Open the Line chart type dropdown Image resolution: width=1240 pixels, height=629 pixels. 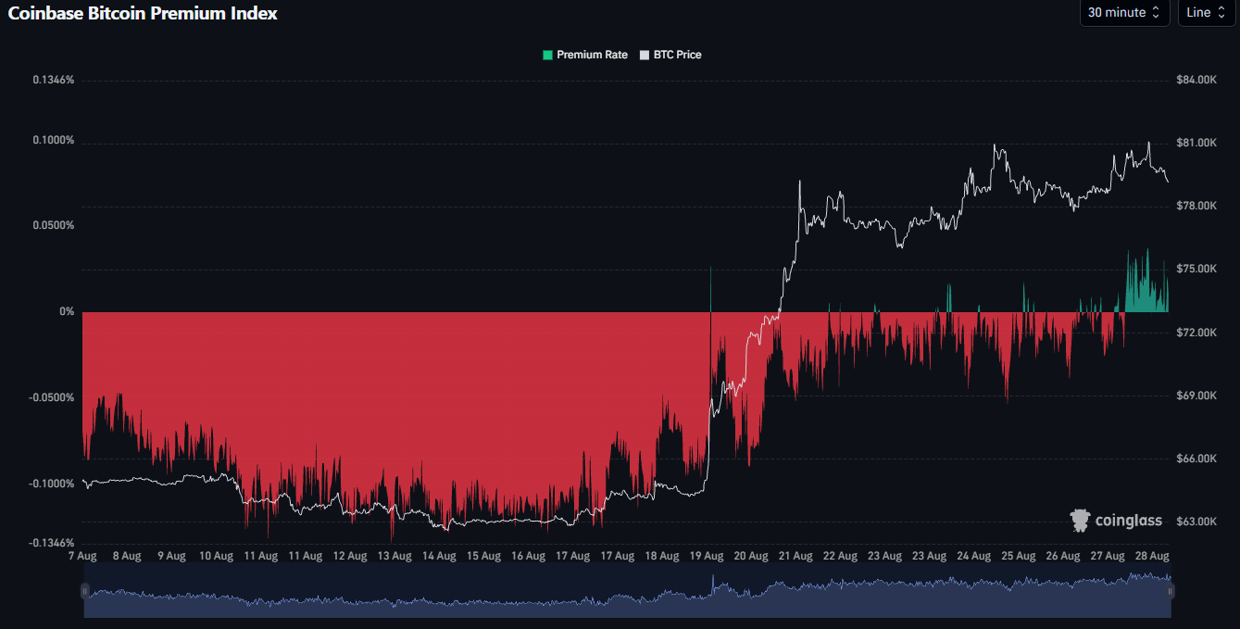[1206, 12]
